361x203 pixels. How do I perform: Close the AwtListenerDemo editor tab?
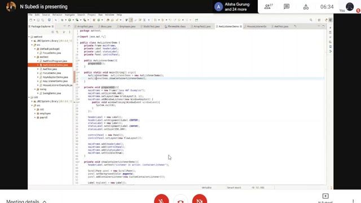tap(241, 27)
